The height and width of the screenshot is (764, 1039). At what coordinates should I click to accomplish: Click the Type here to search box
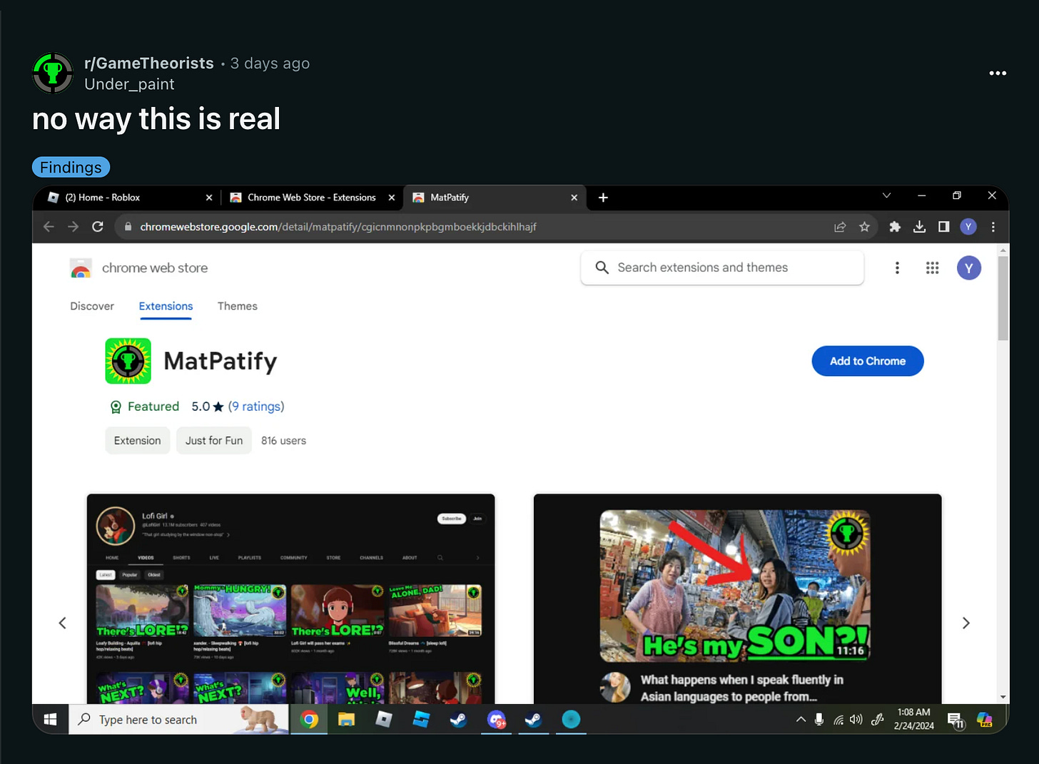pyautogui.click(x=179, y=720)
